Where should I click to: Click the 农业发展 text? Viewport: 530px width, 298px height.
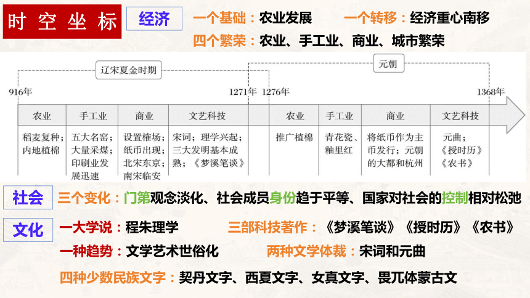pos(285,18)
